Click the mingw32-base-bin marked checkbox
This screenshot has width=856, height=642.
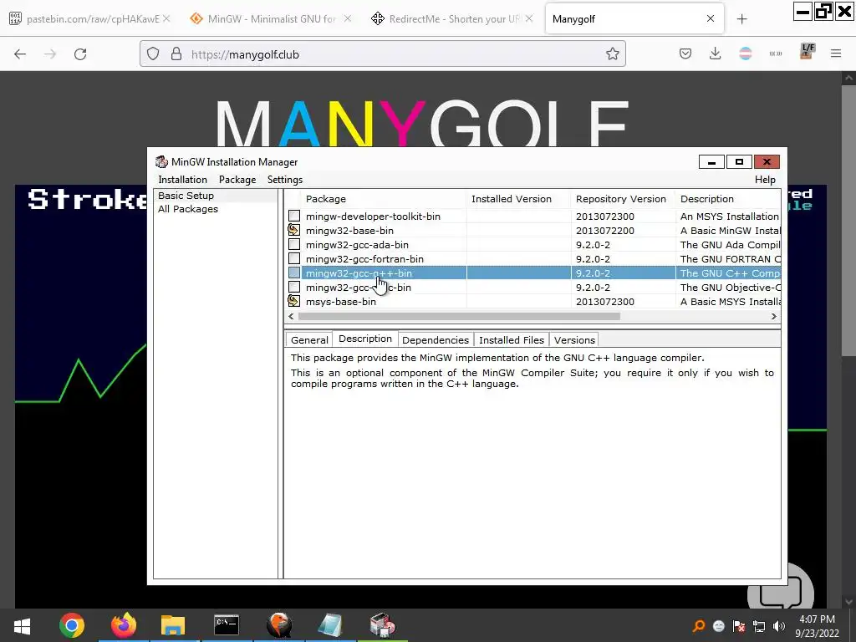(x=294, y=231)
